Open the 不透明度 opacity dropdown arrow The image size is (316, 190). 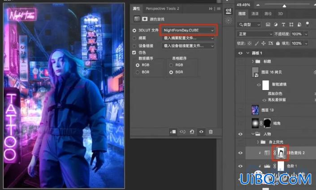(306, 34)
